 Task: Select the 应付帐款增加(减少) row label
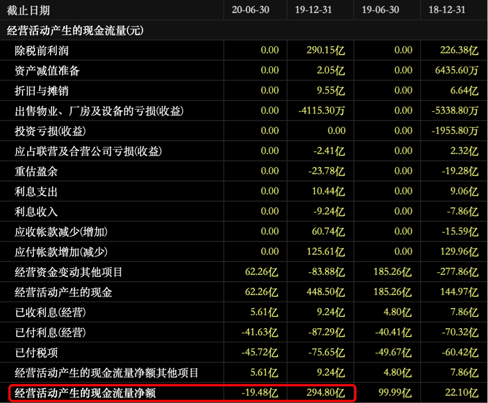[61, 252]
